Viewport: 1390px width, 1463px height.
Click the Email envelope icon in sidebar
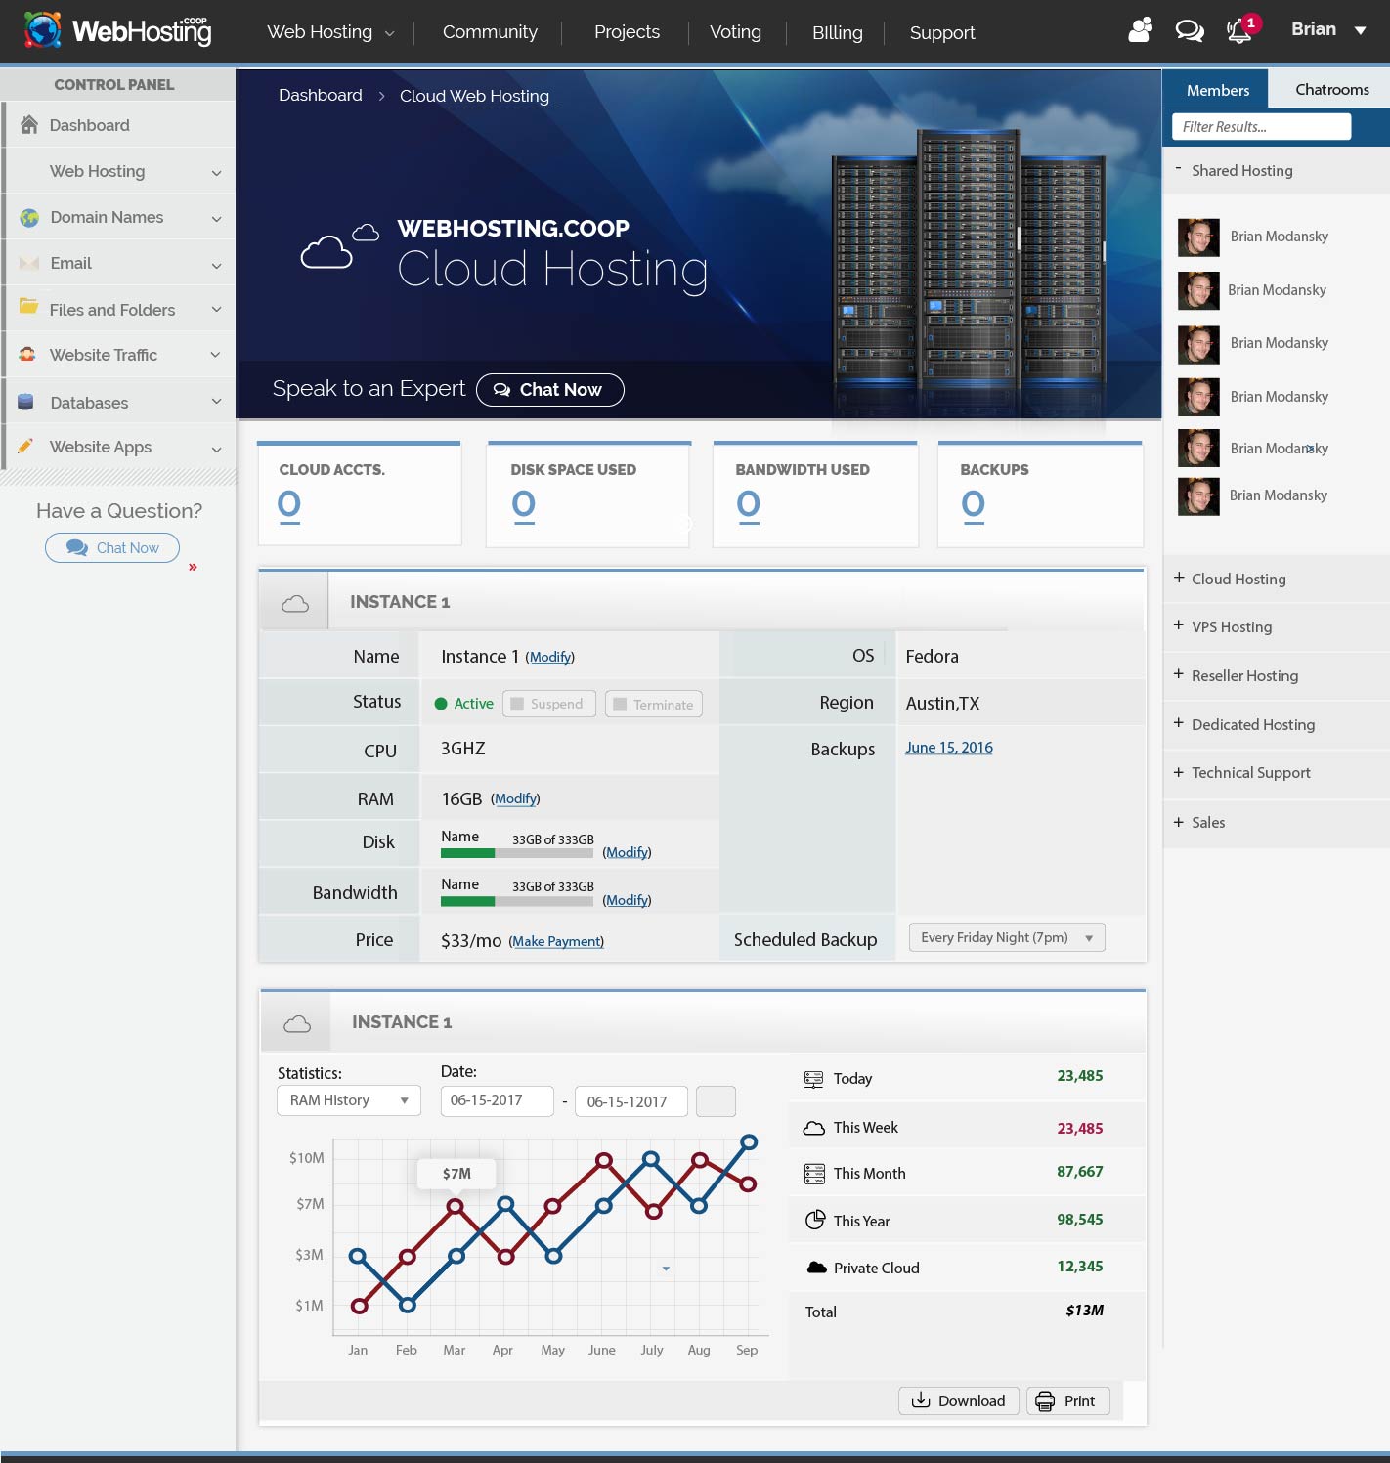pyautogui.click(x=29, y=264)
